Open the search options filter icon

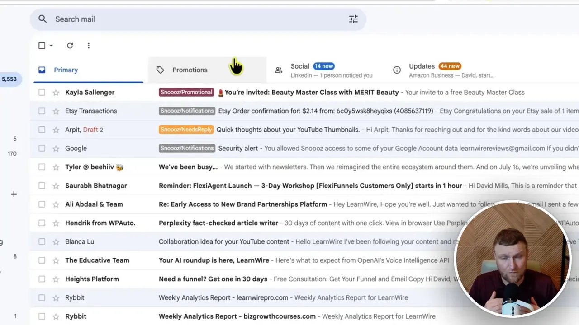click(353, 19)
